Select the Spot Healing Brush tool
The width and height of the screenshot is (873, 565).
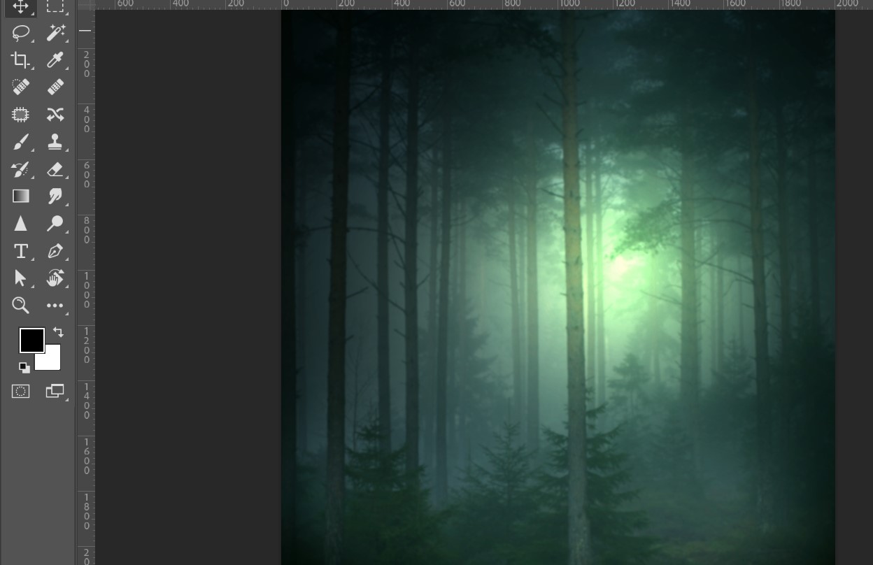pyautogui.click(x=20, y=87)
